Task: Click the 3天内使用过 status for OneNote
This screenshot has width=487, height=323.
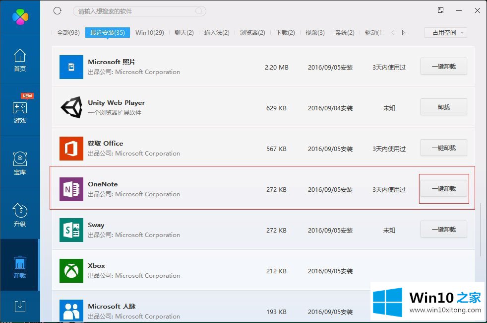Action: click(389, 189)
